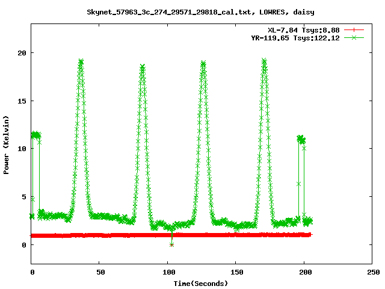
Task: Click x-axis tick label 200
Action: coord(305,272)
